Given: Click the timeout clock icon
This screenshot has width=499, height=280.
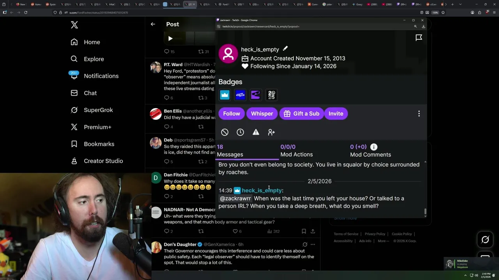Looking at the screenshot, I should point(240,132).
